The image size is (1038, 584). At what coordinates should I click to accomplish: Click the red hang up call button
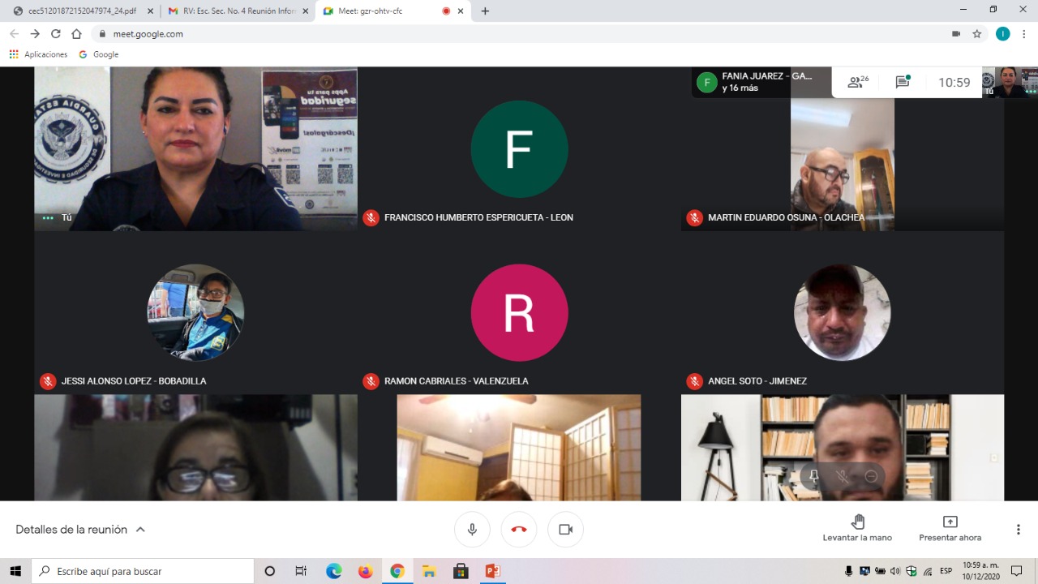click(x=519, y=530)
